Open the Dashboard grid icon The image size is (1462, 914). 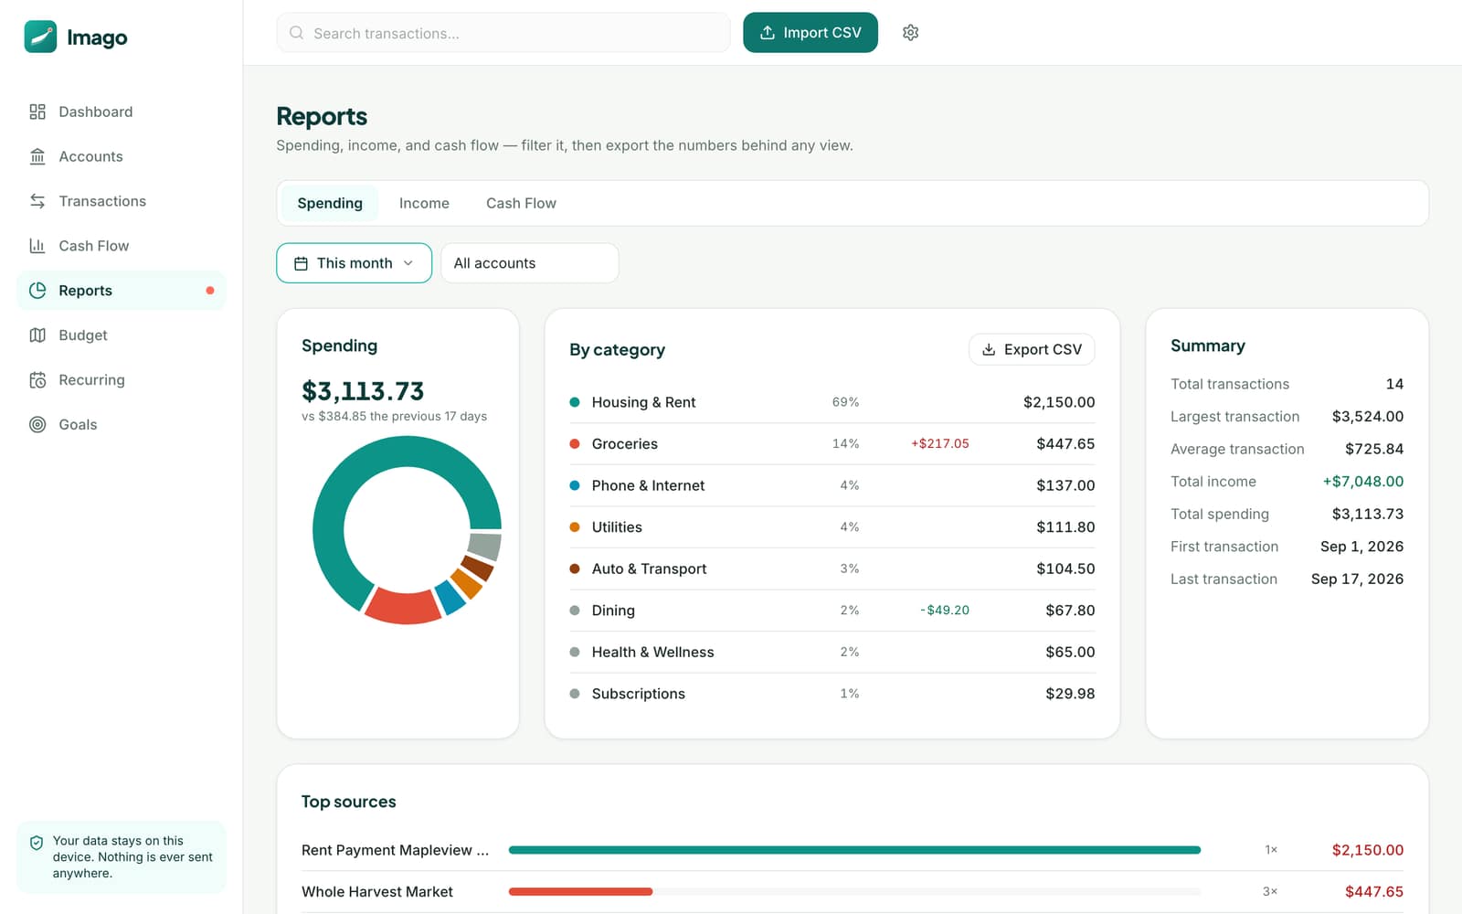[x=37, y=112]
